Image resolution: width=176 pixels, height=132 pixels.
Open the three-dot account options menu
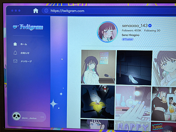[42, 117]
